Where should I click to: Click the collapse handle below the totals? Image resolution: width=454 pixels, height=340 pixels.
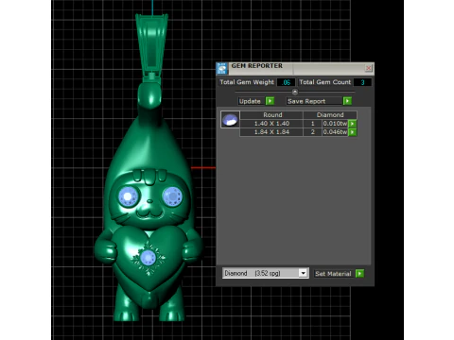[295, 92]
